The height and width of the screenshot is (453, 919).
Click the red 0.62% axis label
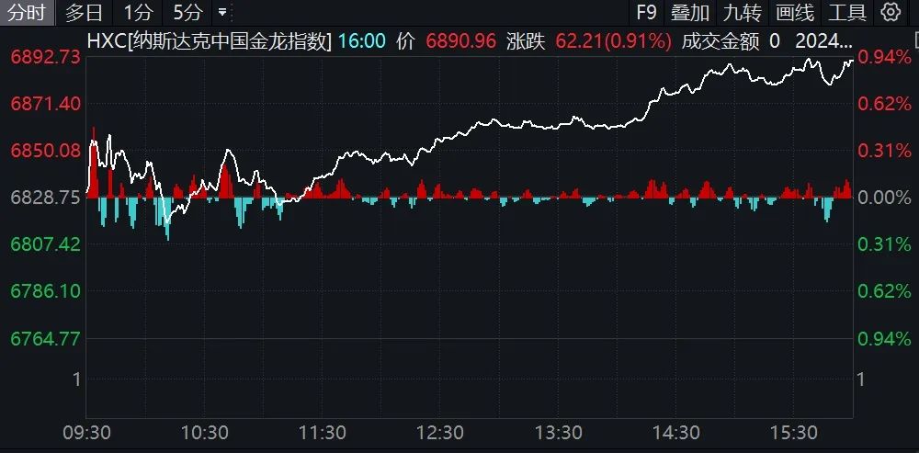point(884,104)
